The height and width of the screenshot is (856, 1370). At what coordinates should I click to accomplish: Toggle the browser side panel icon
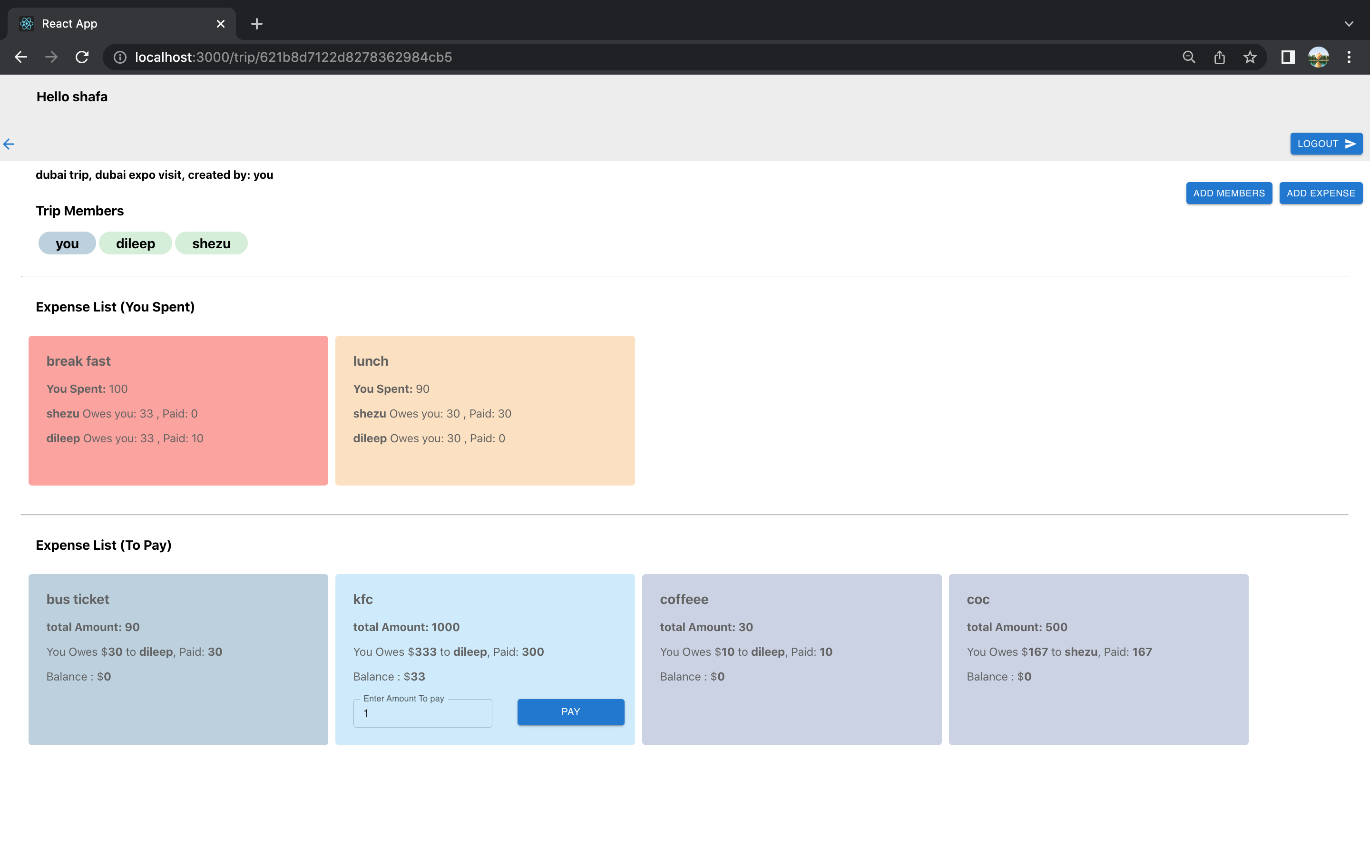[x=1288, y=57]
